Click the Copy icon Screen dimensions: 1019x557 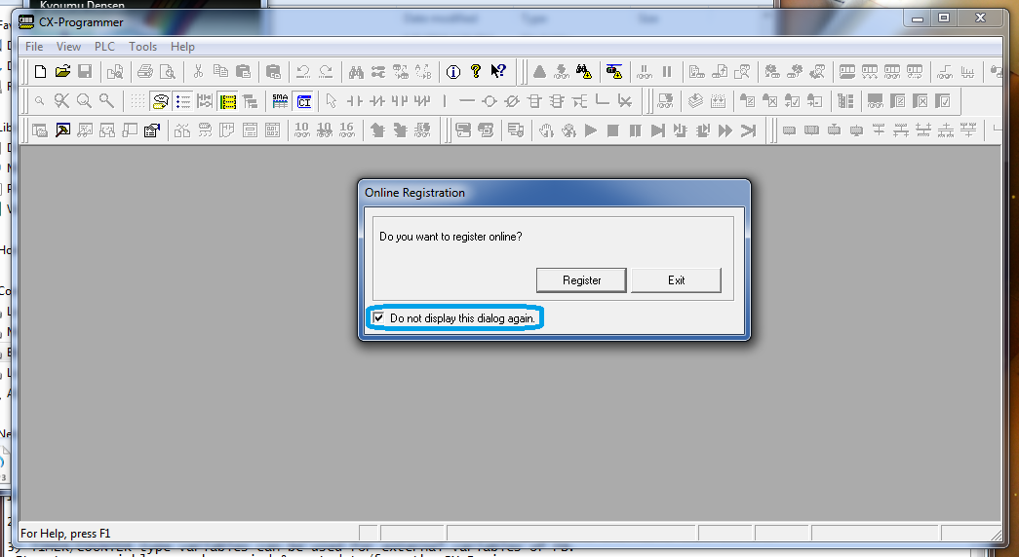point(220,71)
